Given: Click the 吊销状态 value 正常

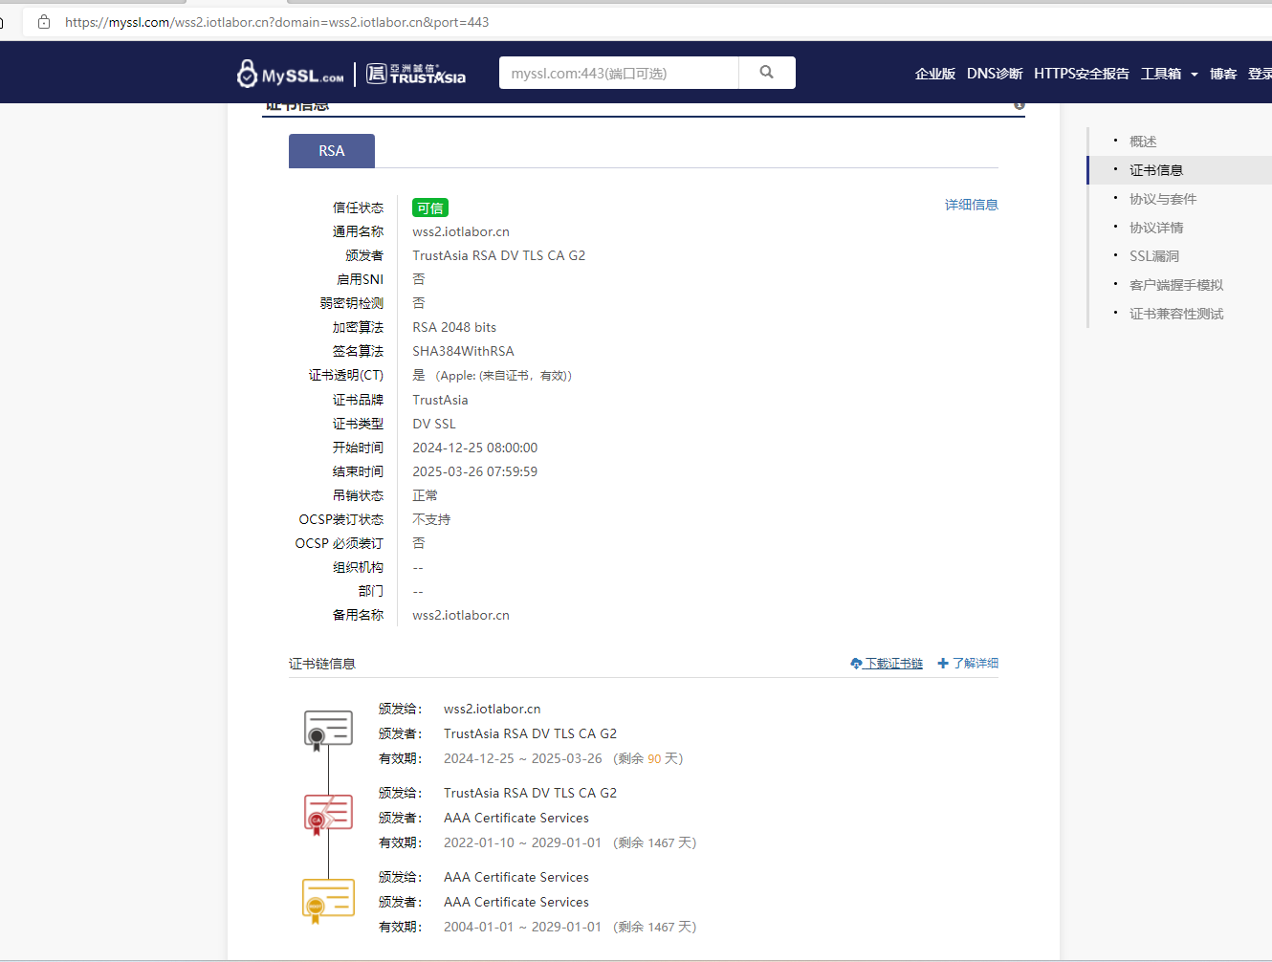Looking at the screenshot, I should click(426, 495).
